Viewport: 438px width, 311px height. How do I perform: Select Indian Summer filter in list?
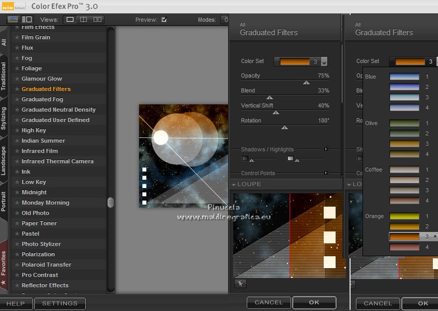(x=43, y=141)
